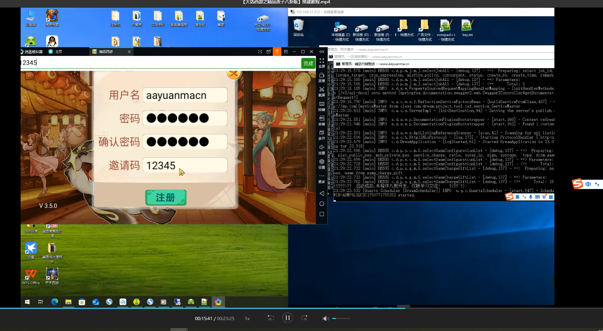
Task: Open the 新加卷 (F) shortcut on remote desktop
Action: pyautogui.click(x=383, y=32)
